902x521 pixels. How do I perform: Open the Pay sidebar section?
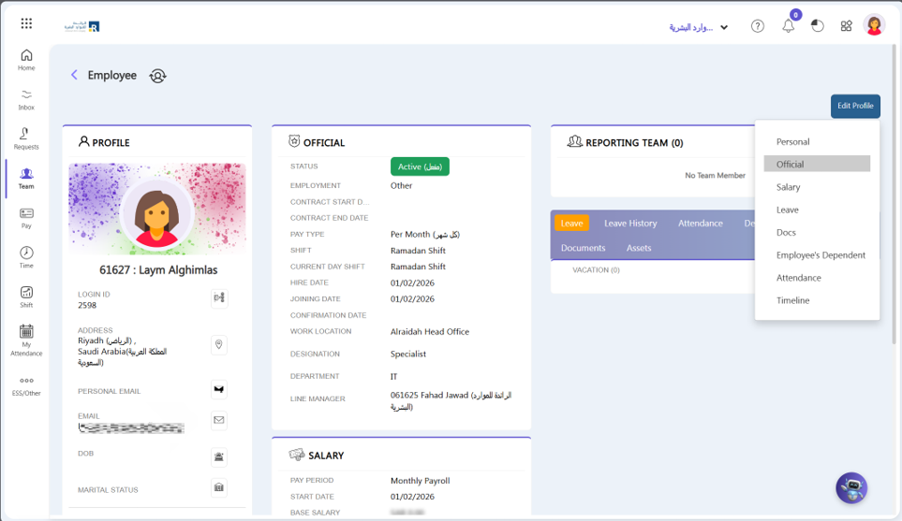coord(26,218)
